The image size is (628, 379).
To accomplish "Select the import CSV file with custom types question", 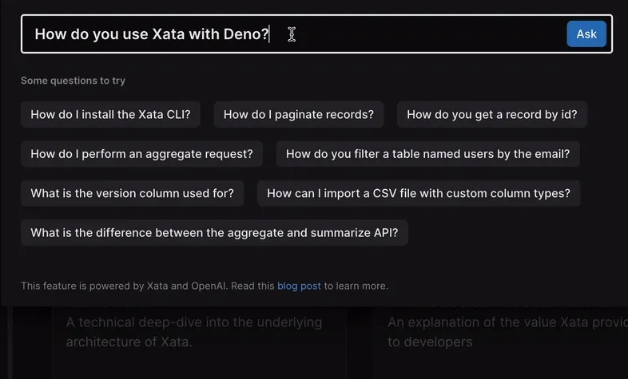I will click(x=418, y=193).
